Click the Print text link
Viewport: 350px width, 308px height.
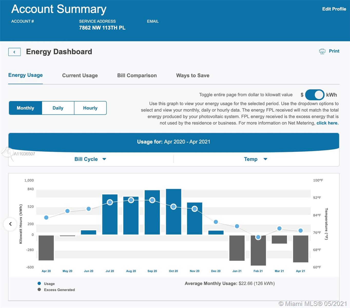(334, 51)
